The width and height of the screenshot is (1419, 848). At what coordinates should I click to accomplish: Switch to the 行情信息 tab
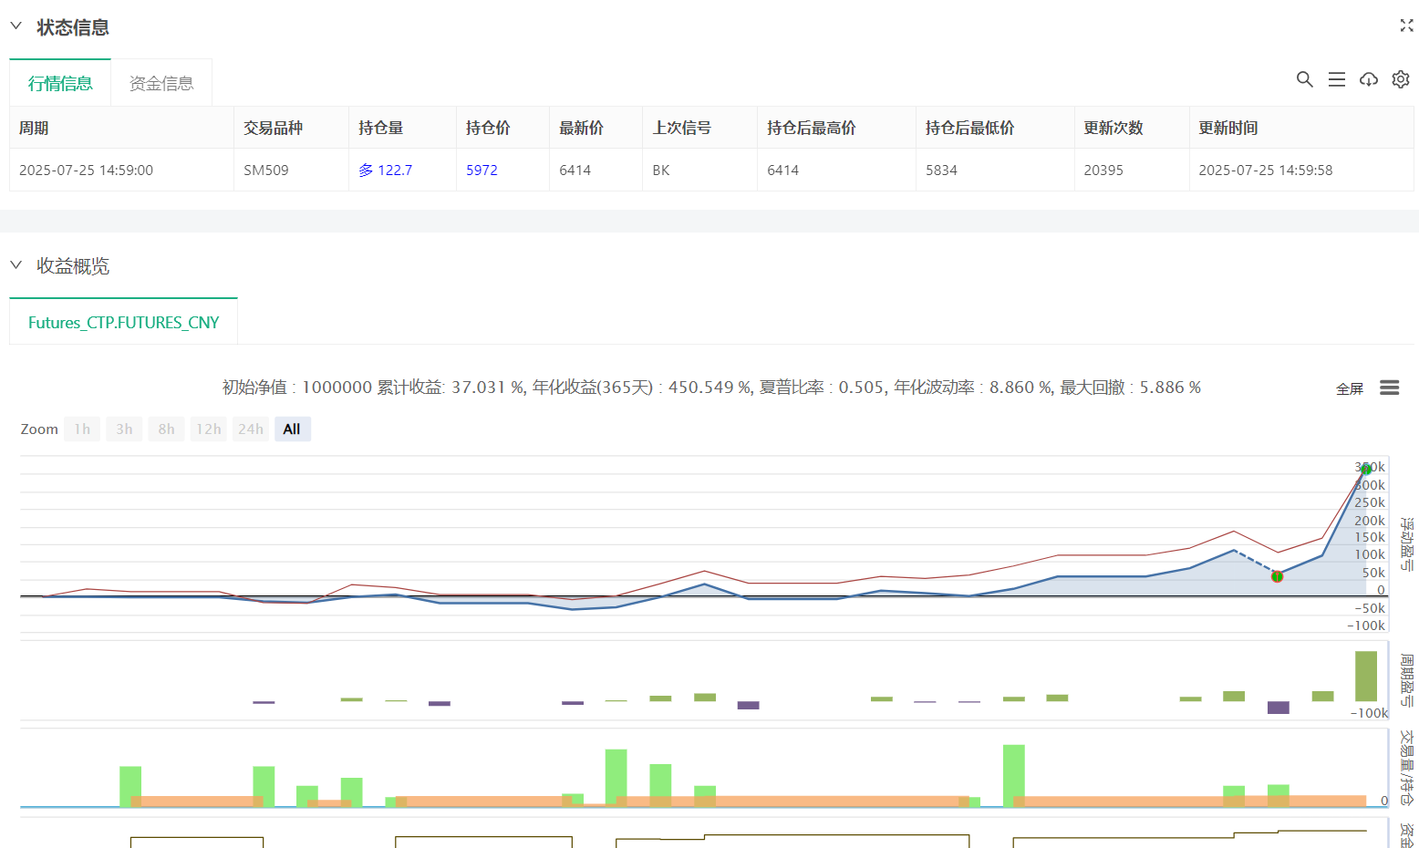click(60, 83)
